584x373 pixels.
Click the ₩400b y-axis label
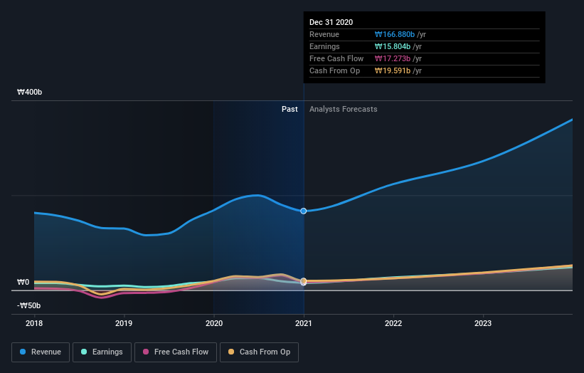(x=29, y=92)
